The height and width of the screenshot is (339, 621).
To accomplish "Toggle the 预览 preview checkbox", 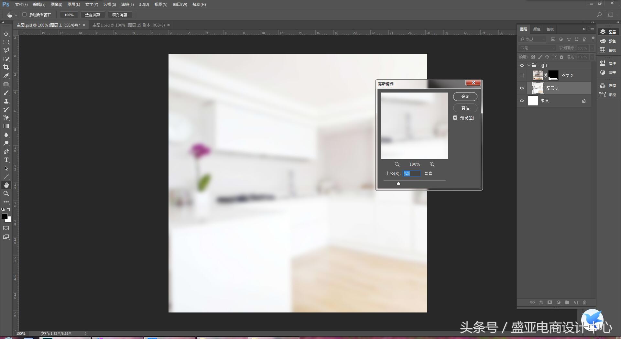I will pos(455,118).
